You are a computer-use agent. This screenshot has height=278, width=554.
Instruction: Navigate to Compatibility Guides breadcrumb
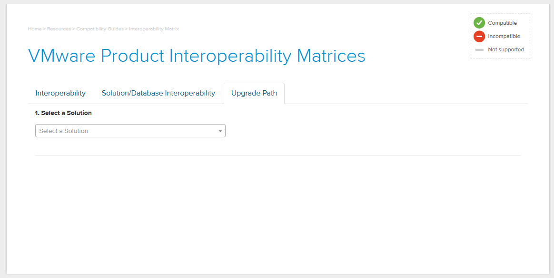coord(100,29)
